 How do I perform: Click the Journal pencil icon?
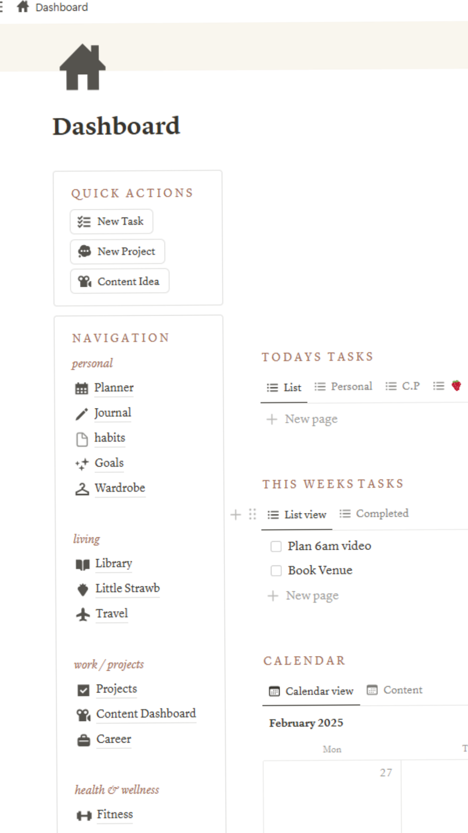pos(81,412)
